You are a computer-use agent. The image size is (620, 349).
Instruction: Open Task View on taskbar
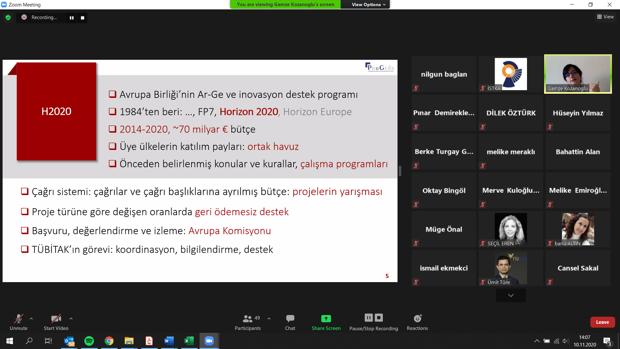48,341
